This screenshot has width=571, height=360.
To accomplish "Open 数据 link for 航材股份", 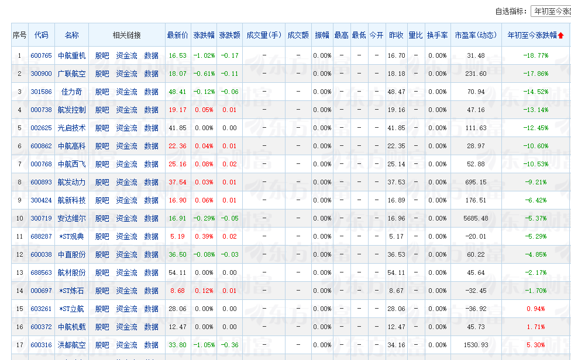I will pos(151,272).
